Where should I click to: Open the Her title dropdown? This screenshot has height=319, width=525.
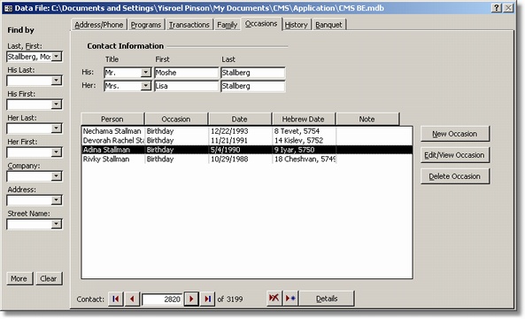coord(146,86)
